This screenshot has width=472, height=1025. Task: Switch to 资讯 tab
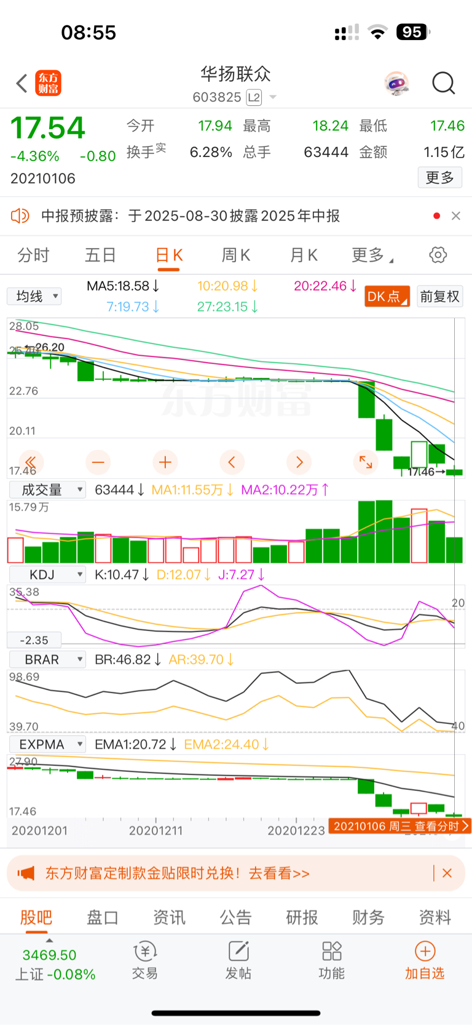pyautogui.click(x=169, y=918)
